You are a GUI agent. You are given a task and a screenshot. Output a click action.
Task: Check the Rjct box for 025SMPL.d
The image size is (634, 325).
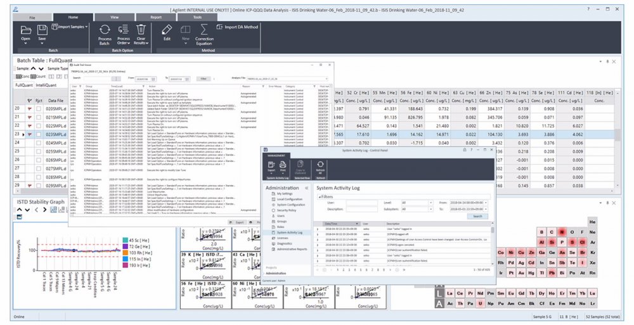39,151
